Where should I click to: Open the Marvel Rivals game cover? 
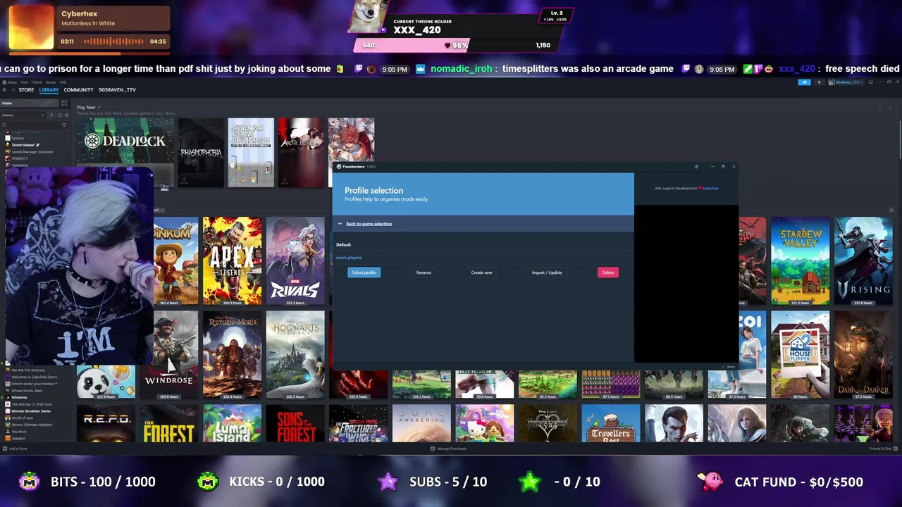(295, 261)
